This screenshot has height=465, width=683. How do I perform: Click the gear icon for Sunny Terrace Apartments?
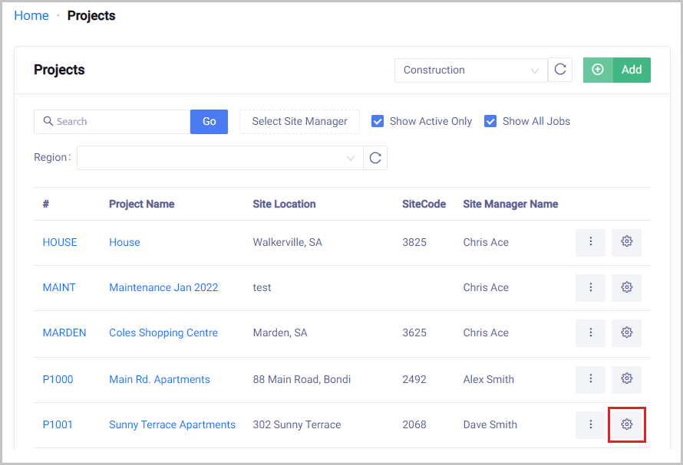point(626,424)
